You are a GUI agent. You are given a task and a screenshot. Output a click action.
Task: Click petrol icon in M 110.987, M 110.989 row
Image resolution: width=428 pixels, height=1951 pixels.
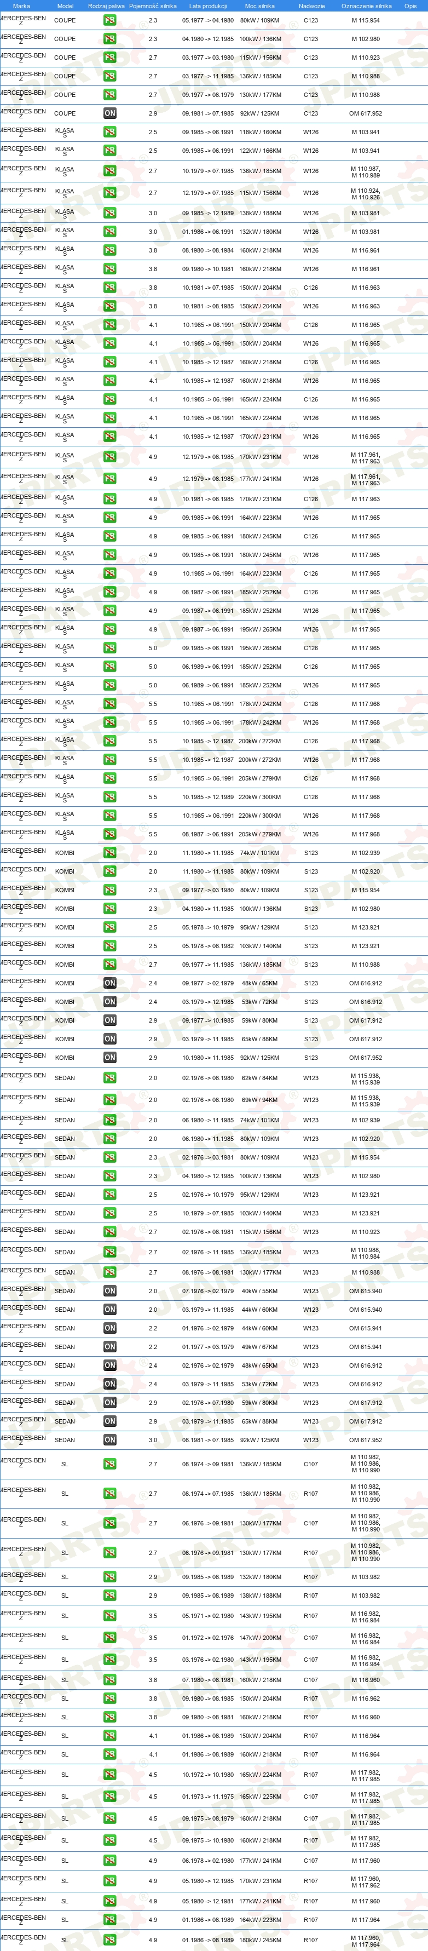pos(109,171)
